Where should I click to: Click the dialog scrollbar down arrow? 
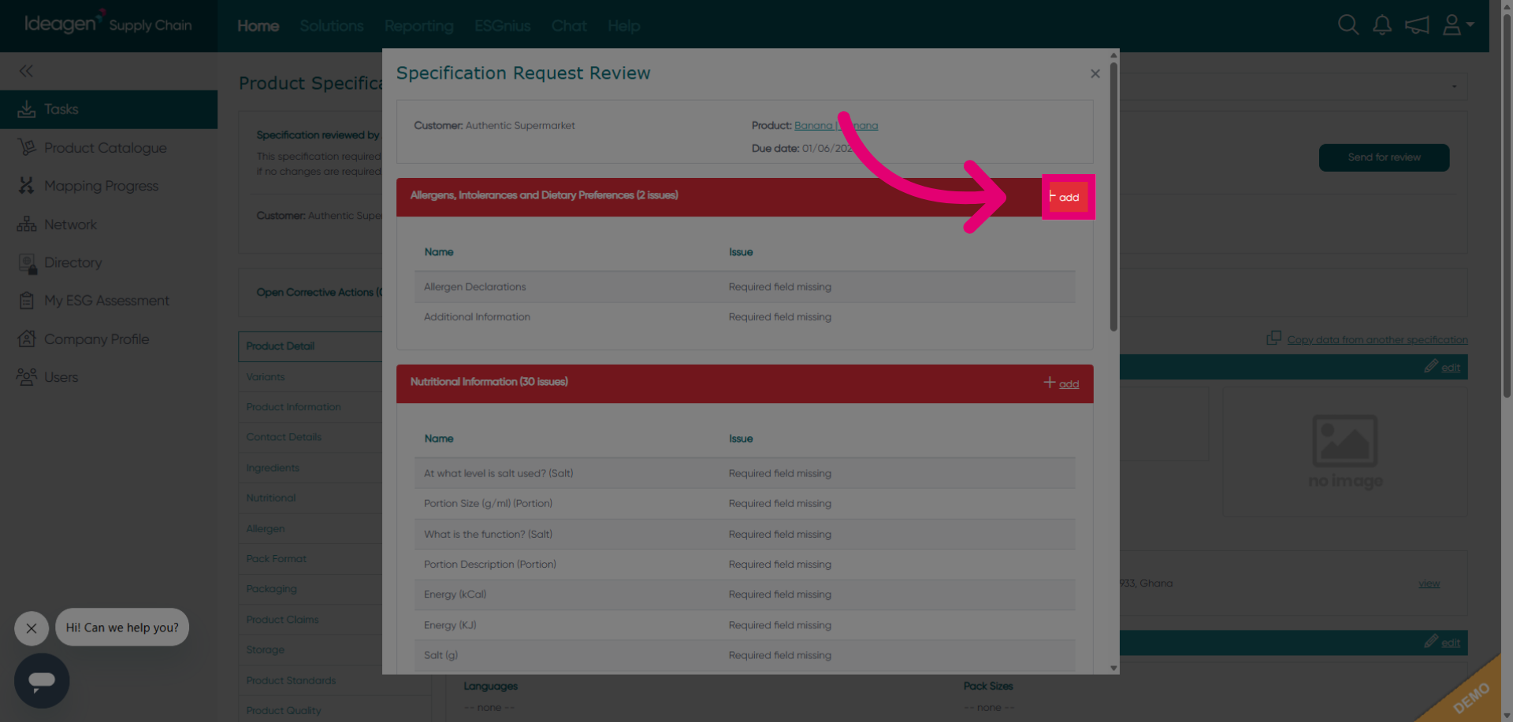[x=1113, y=668]
